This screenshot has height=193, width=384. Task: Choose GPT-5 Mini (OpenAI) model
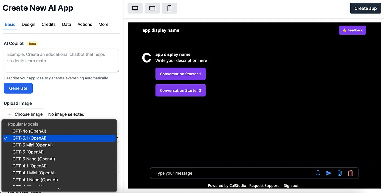pos(59,145)
